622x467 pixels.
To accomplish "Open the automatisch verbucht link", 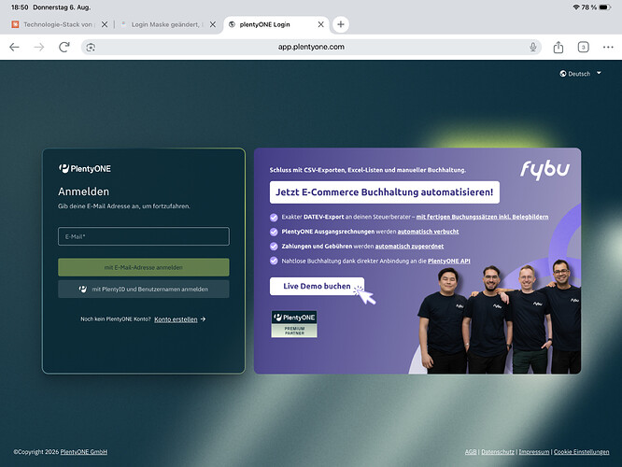I will click(x=428, y=232).
